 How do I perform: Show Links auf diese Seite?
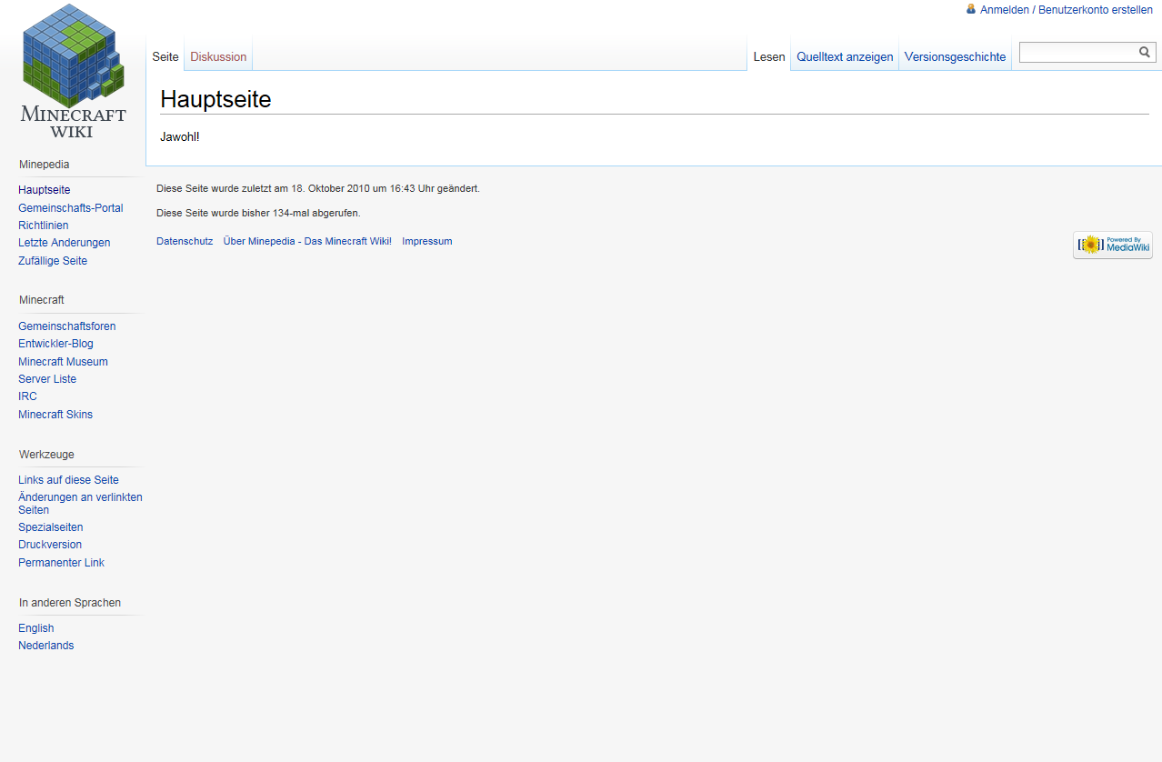point(68,480)
